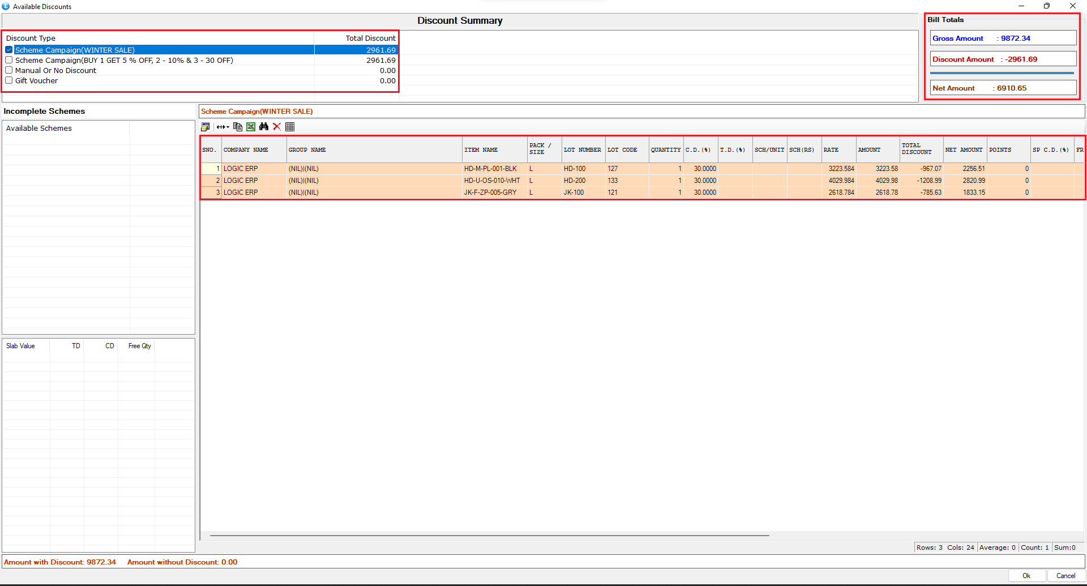Click the save layout icon in grid toolbar
Image resolution: width=1087 pixels, height=586 pixels.
(205, 127)
